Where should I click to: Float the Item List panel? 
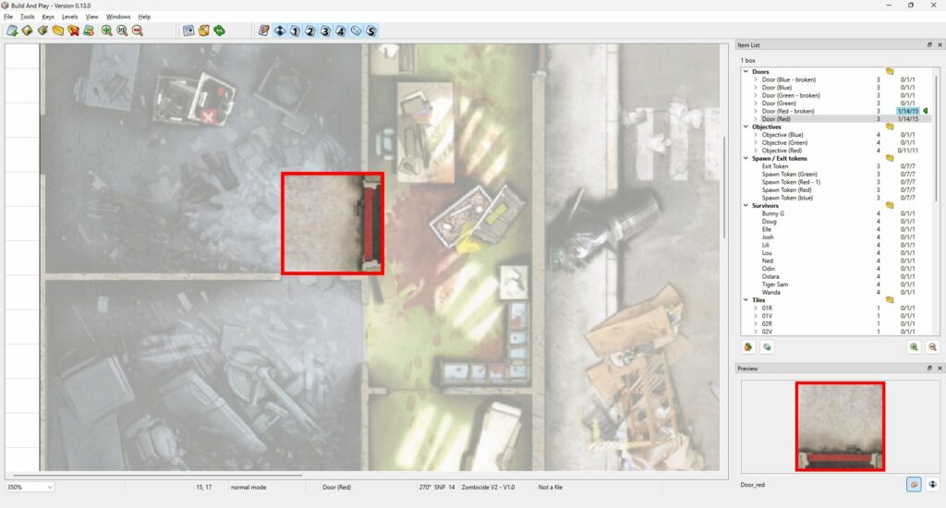point(929,44)
